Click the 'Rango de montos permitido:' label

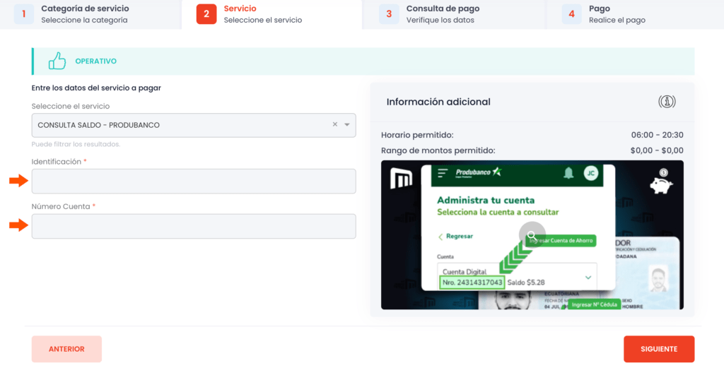[438, 150]
